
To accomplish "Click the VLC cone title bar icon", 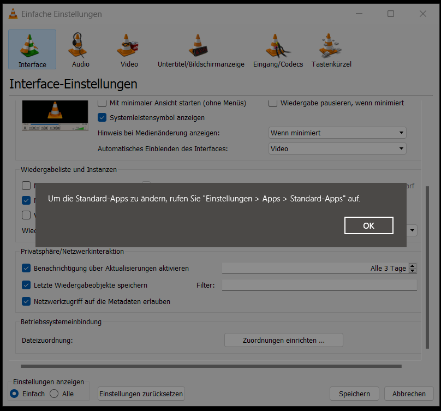I will click(x=13, y=14).
